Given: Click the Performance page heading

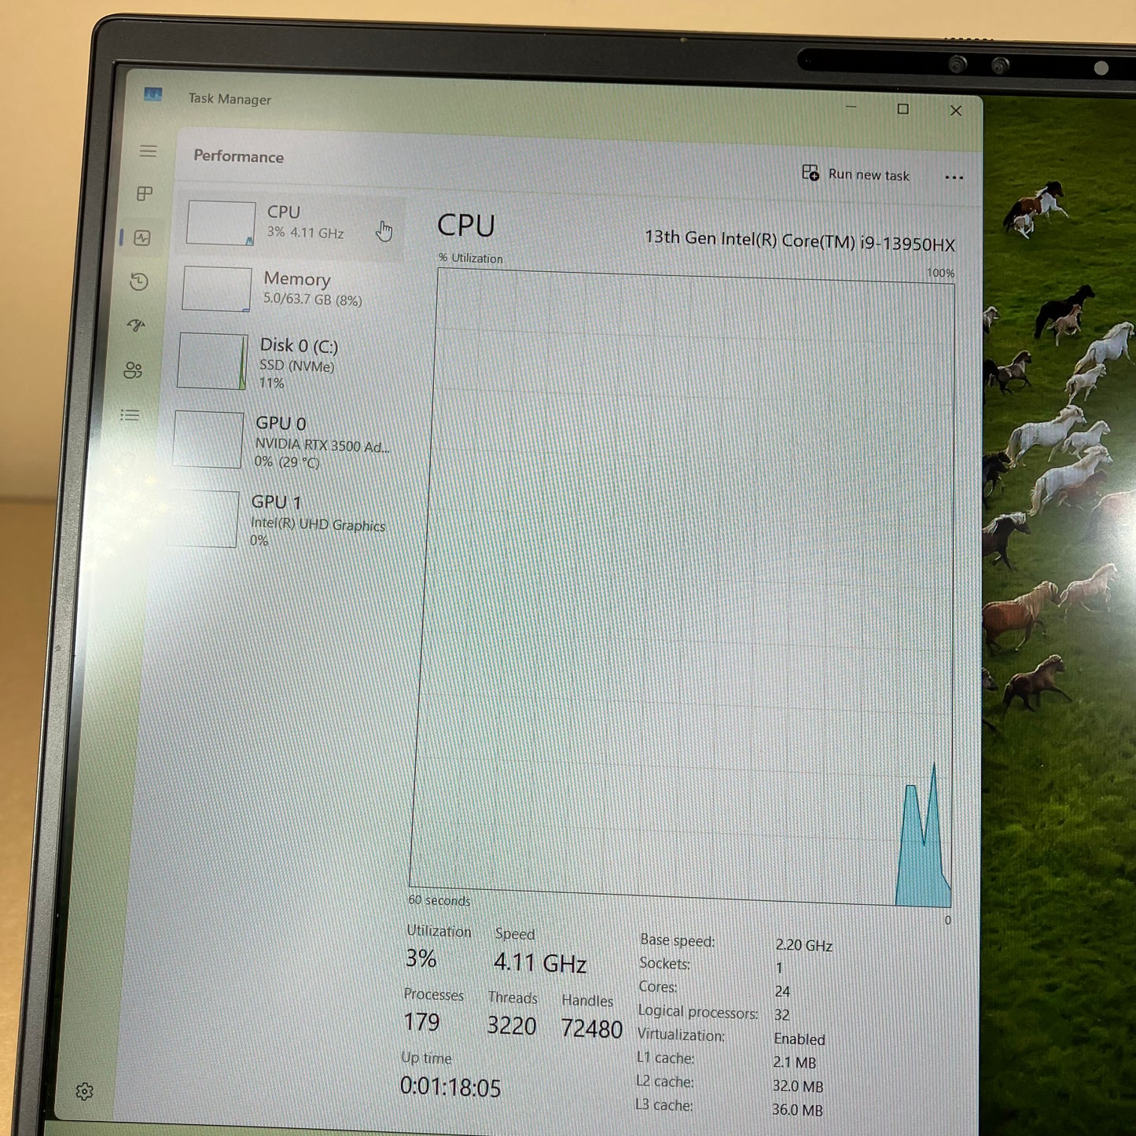Looking at the screenshot, I should (238, 157).
